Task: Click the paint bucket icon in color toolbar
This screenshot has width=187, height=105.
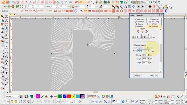Action: click(x=47, y=96)
